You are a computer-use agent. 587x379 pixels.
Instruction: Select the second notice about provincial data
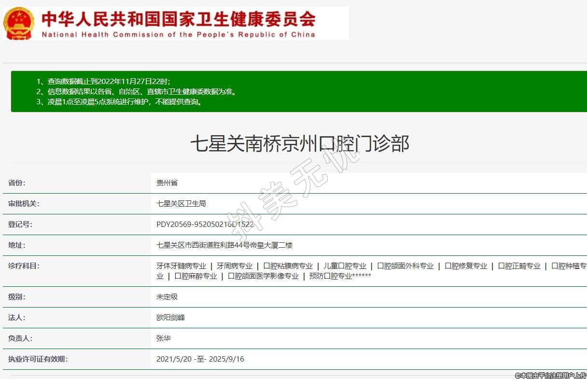(x=137, y=92)
